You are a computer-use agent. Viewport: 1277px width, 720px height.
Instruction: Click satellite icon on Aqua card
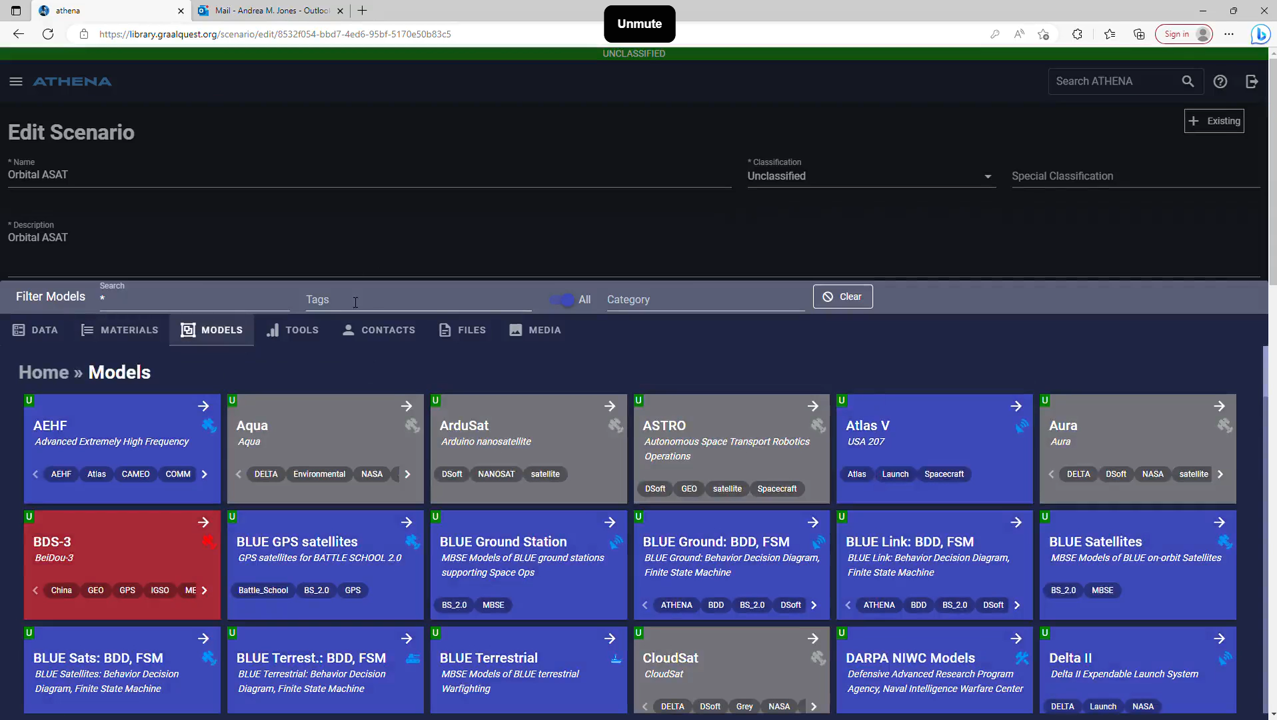point(413,425)
